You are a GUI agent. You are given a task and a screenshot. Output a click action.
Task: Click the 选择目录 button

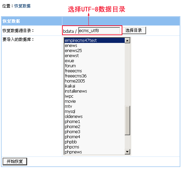coord(134,30)
